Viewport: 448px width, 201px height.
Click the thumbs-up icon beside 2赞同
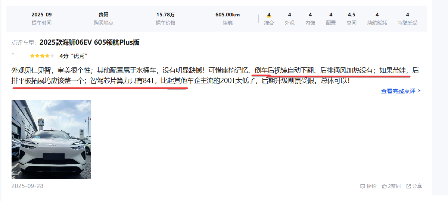[384, 186]
